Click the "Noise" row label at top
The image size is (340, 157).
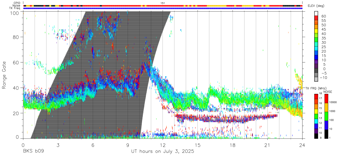[x=17, y=6]
